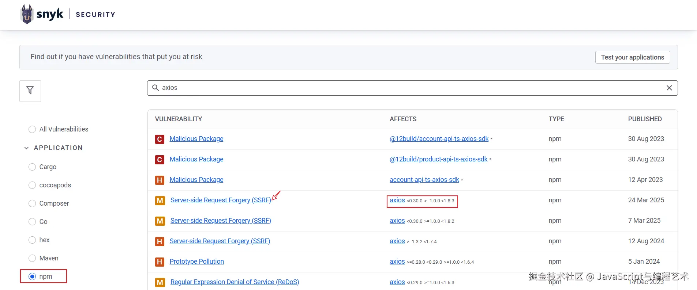This screenshot has height=290, width=697.
Task: Select the npm radio button
Action: pos(32,276)
